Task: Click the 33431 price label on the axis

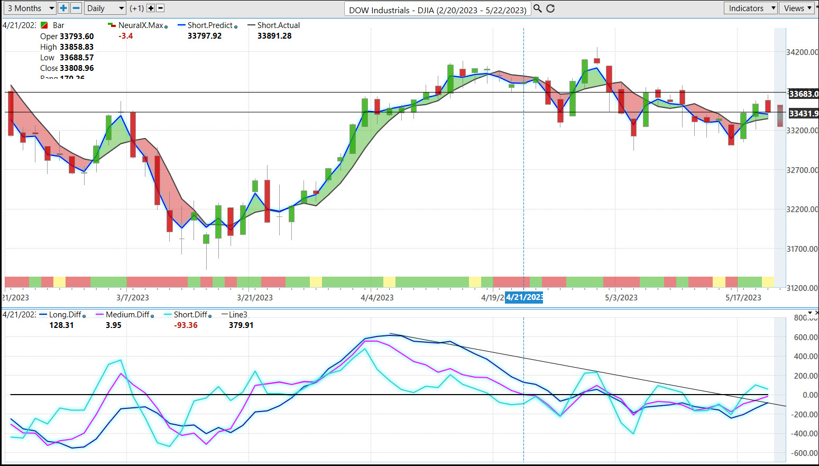Action: [803, 113]
